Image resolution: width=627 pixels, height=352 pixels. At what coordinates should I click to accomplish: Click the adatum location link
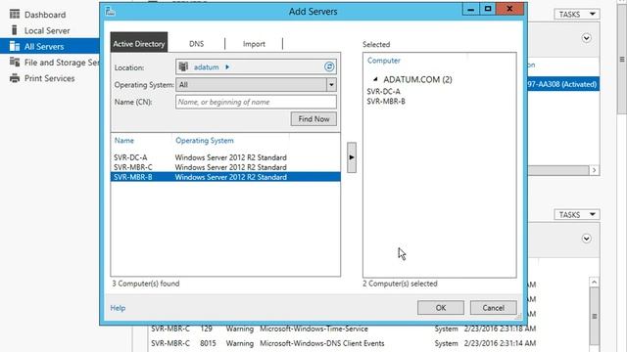[207, 67]
